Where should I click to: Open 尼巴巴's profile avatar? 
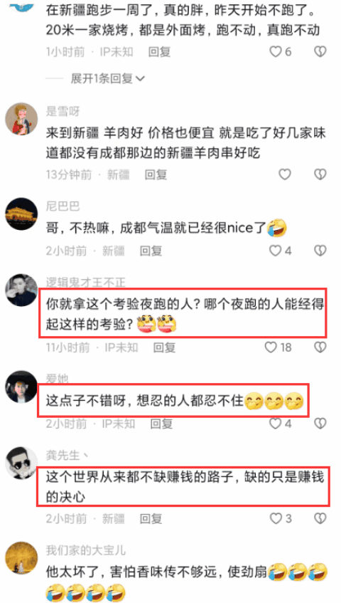[21, 214]
